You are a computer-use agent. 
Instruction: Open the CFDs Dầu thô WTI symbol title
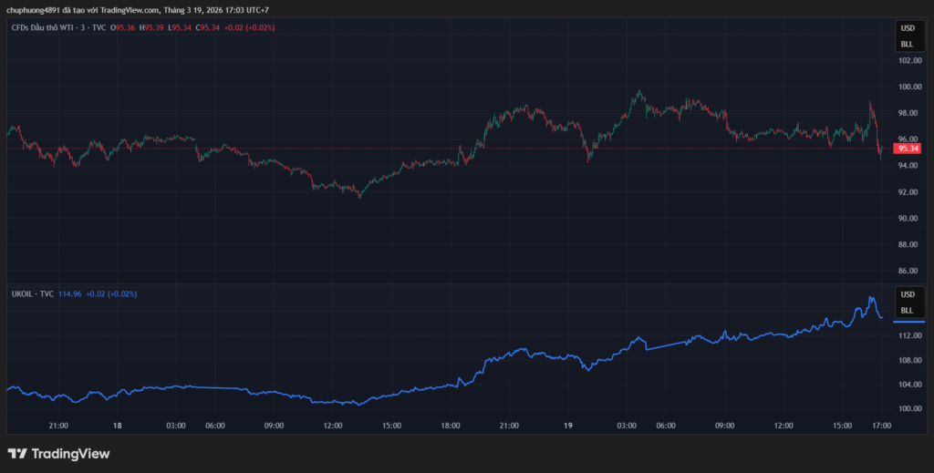(x=49, y=27)
